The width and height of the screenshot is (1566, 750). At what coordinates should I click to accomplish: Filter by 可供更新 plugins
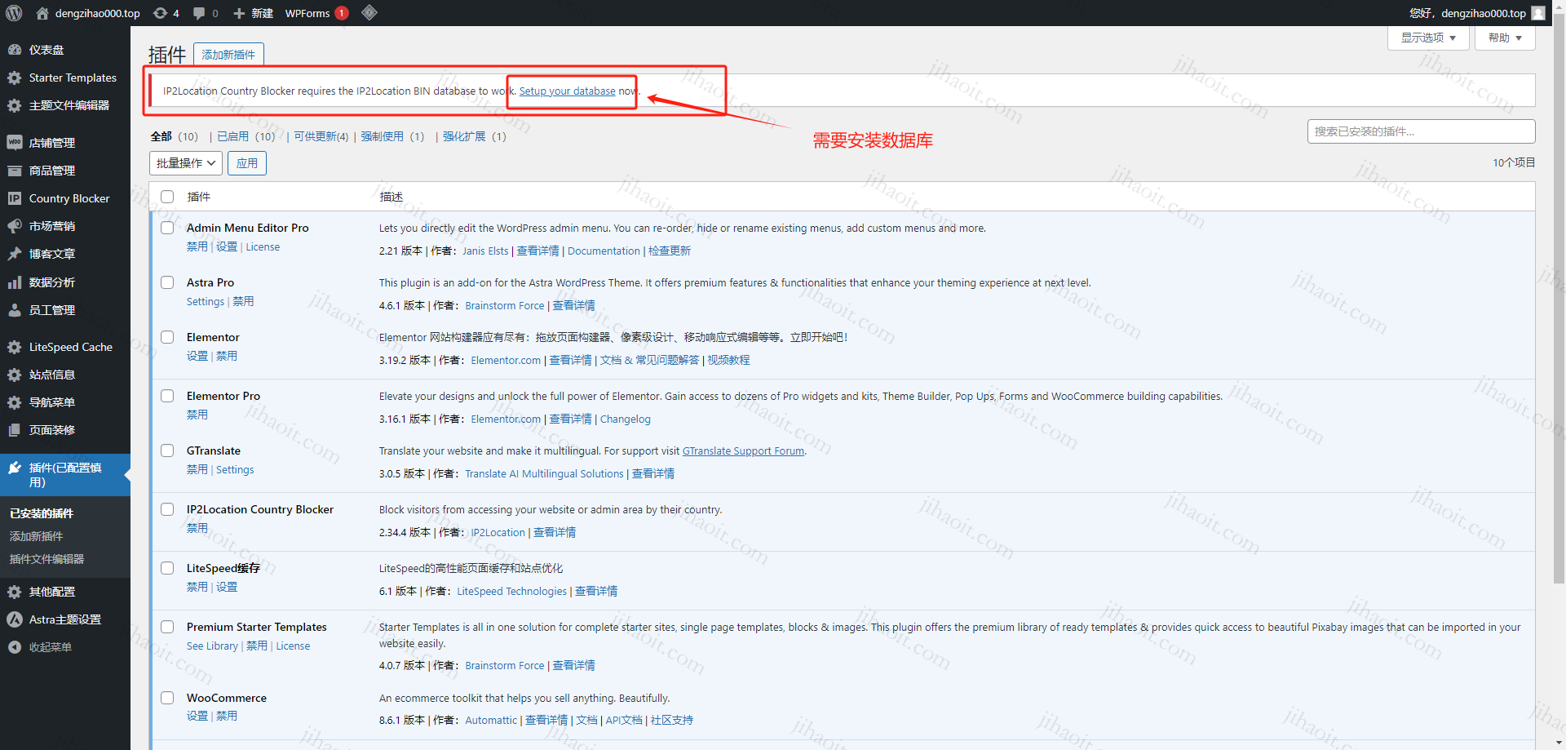[x=321, y=136]
